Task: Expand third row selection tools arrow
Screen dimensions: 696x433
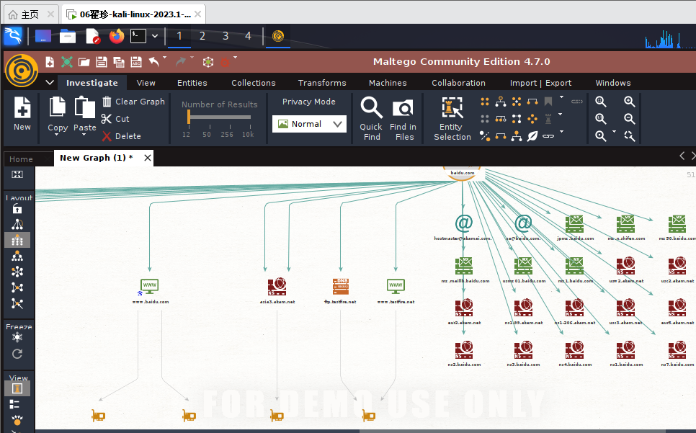Action: (x=561, y=131)
